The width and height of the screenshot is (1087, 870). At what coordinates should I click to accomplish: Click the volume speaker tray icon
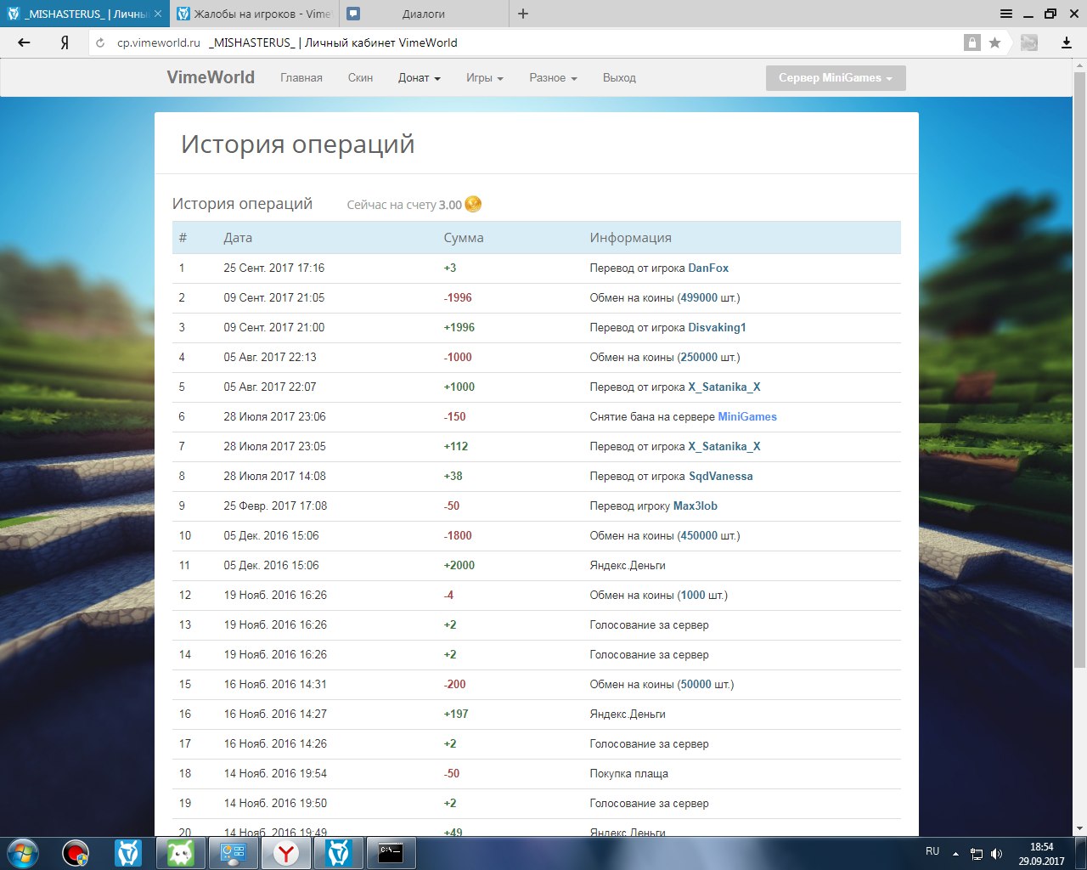pyautogui.click(x=996, y=854)
